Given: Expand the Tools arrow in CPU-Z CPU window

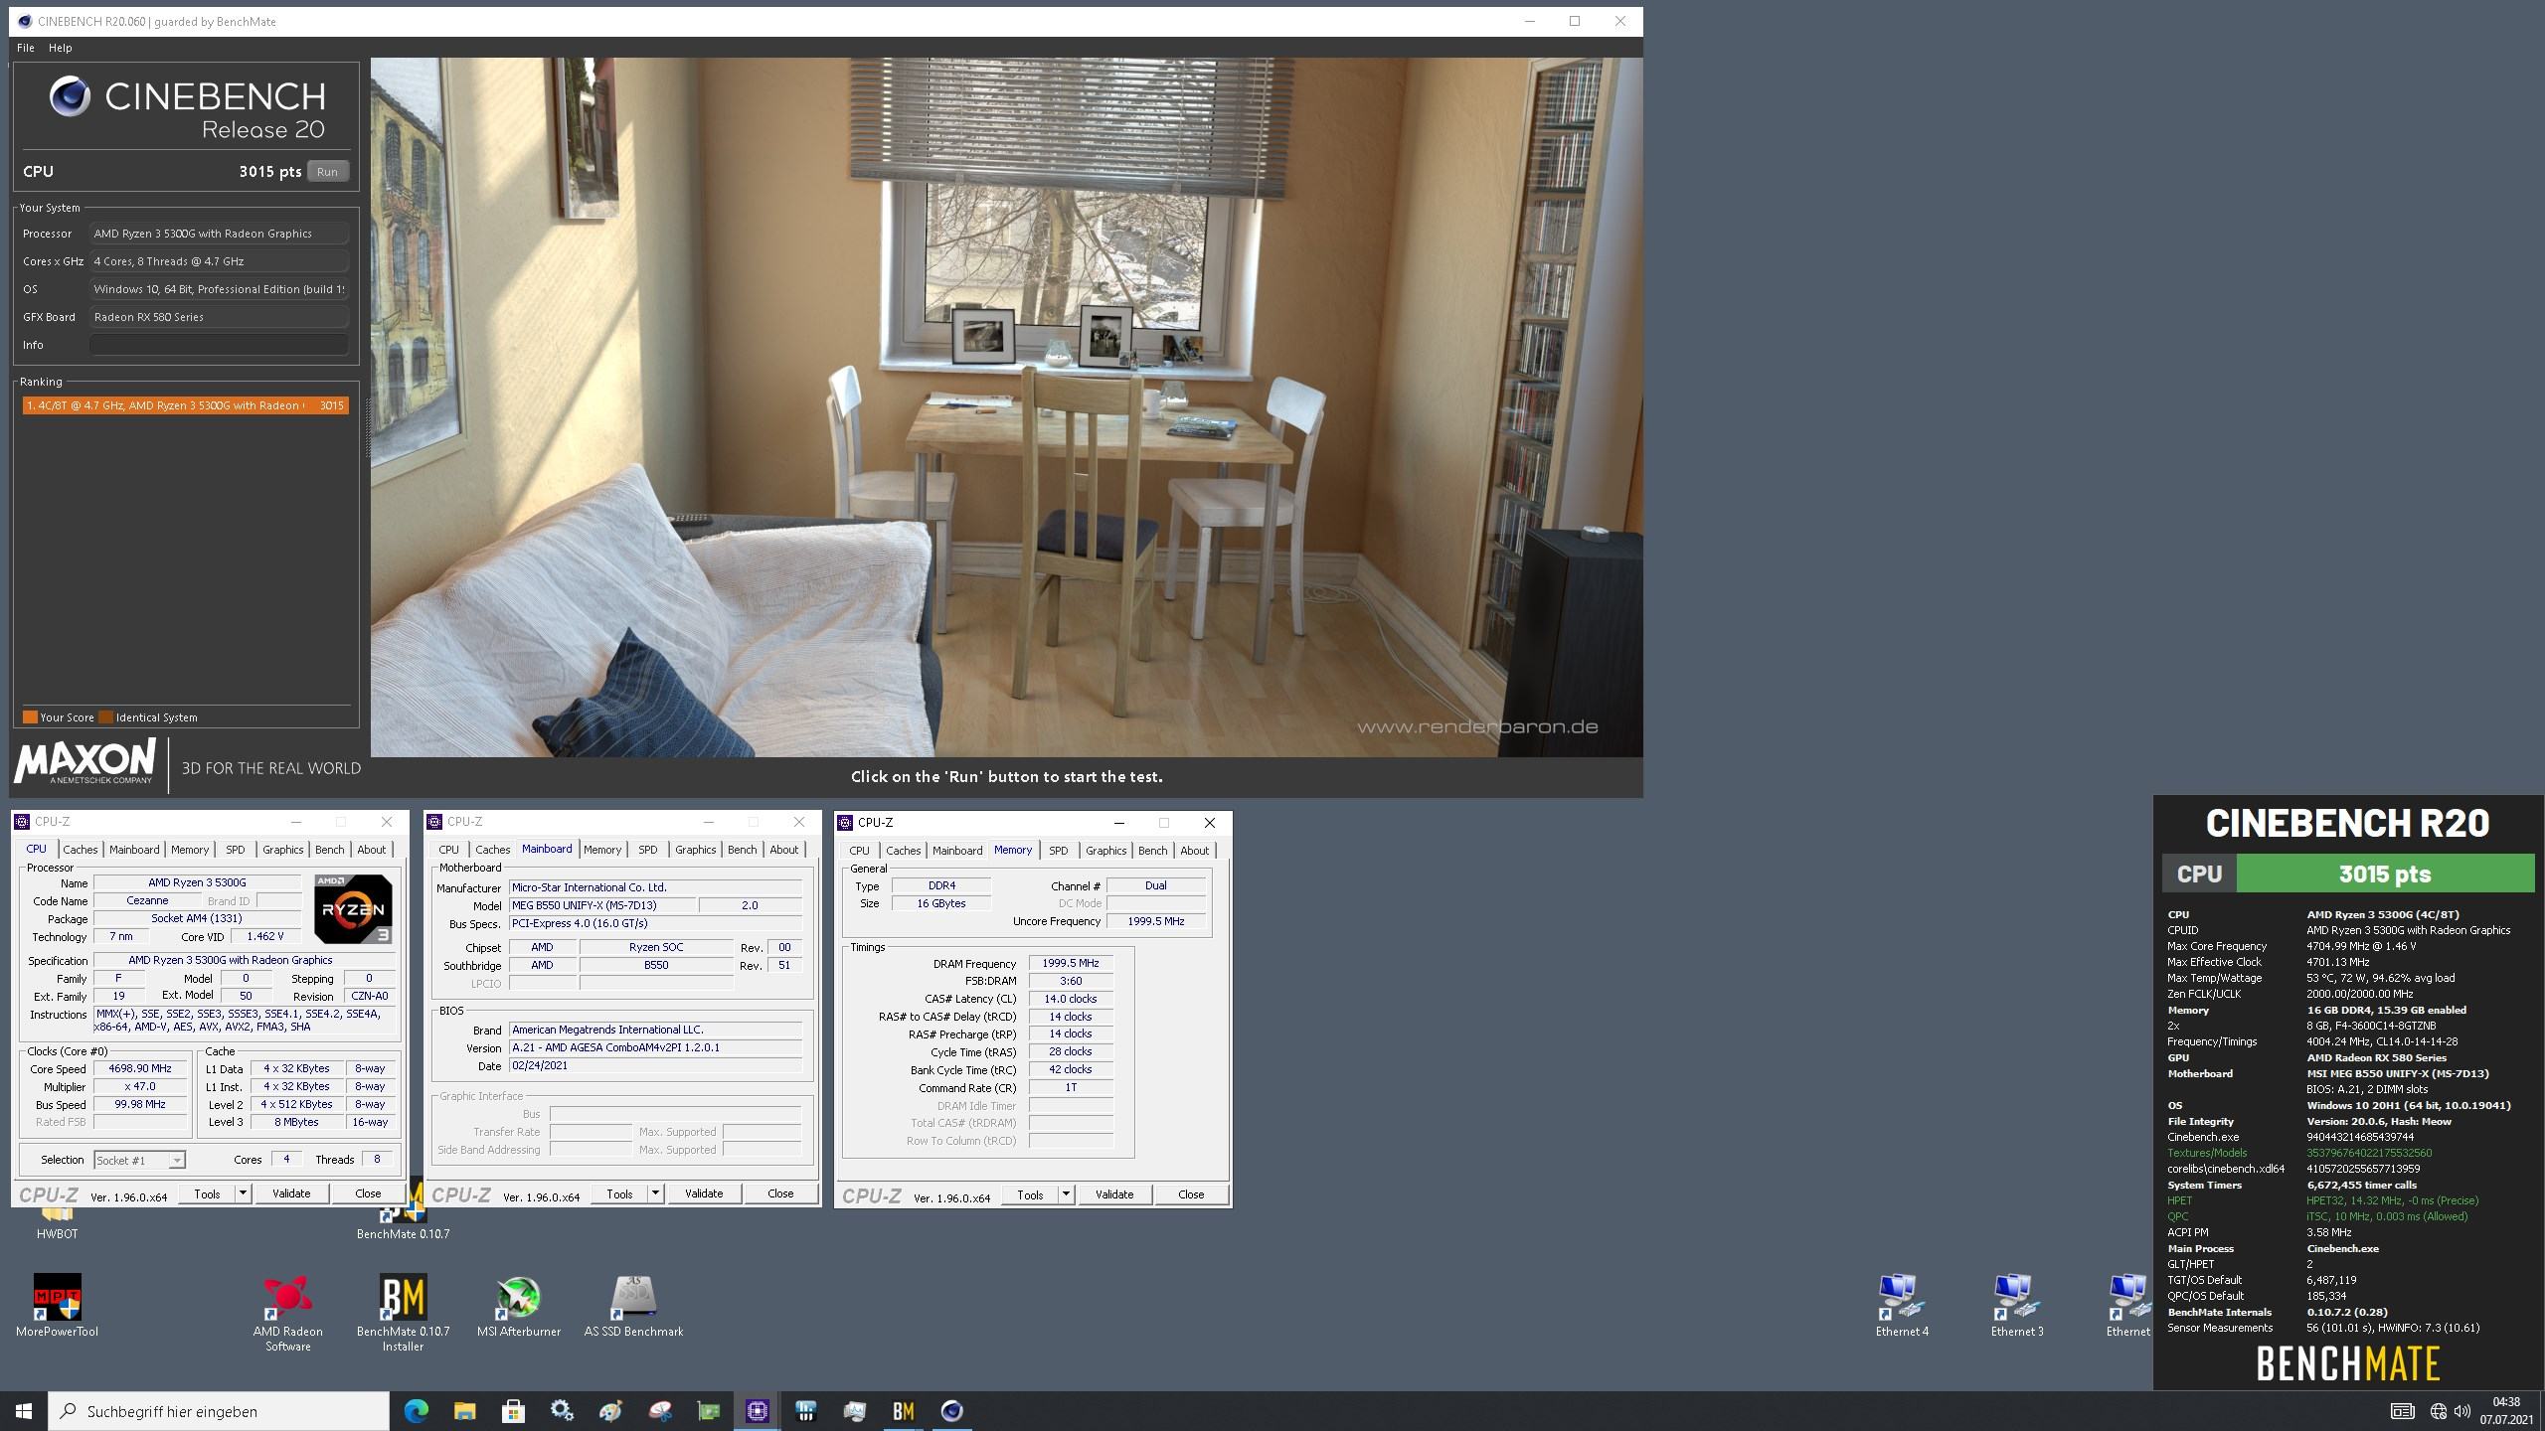Looking at the screenshot, I should pos(243,1193).
